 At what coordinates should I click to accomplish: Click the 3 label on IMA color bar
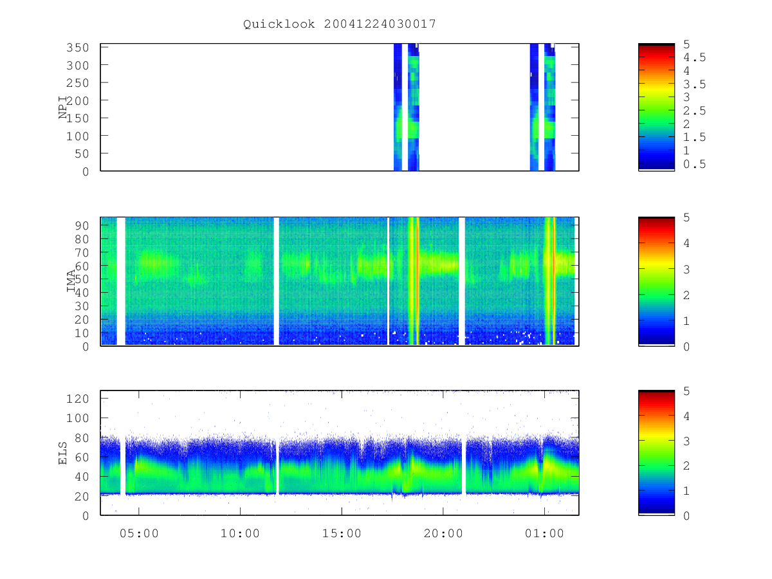[x=686, y=269]
